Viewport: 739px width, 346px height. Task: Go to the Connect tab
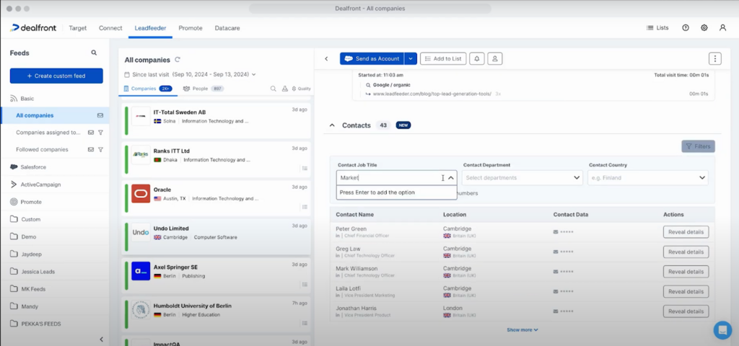[x=110, y=28]
